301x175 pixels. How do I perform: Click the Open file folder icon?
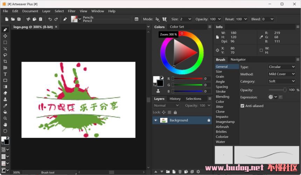pos(13,19)
